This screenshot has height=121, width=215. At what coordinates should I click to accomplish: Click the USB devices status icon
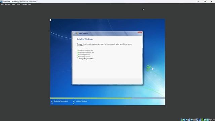tap(192, 120)
